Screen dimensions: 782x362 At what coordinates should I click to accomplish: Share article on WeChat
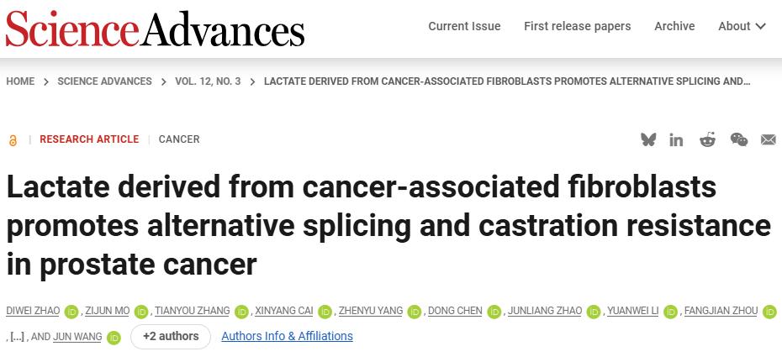pyautogui.click(x=738, y=139)
